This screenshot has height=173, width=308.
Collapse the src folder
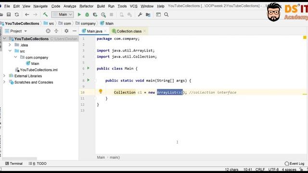tap(10, 51)
